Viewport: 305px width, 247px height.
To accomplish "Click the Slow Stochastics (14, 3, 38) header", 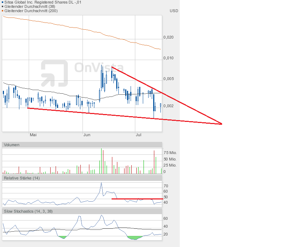I will tap(82, 211).
